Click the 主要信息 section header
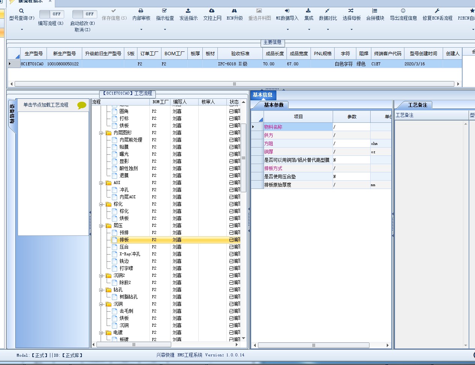 click(272, 42)
